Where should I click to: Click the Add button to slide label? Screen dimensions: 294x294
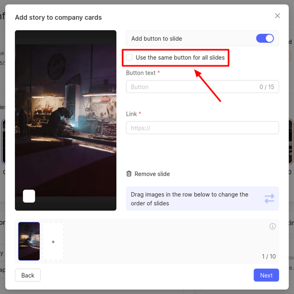pos(157,39)
